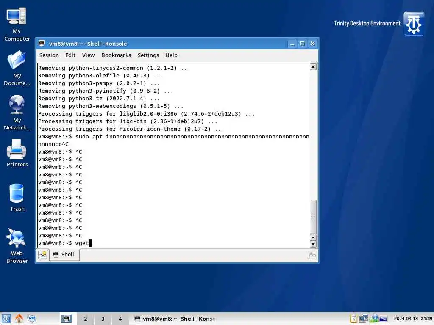This screenshot has width=434, height=325.
Task: Click the home folder icon in the panel
Action: pos(19,319)
